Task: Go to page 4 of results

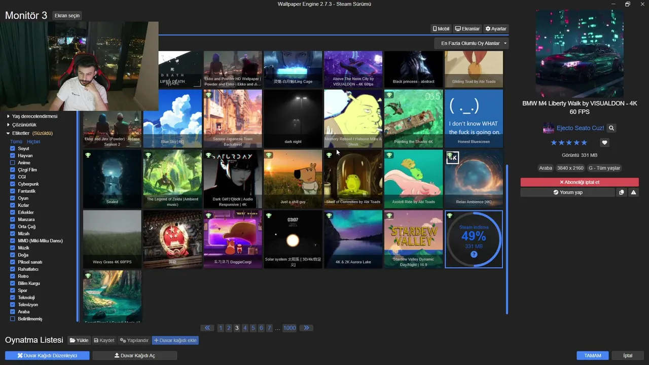Action: (245, 328)
